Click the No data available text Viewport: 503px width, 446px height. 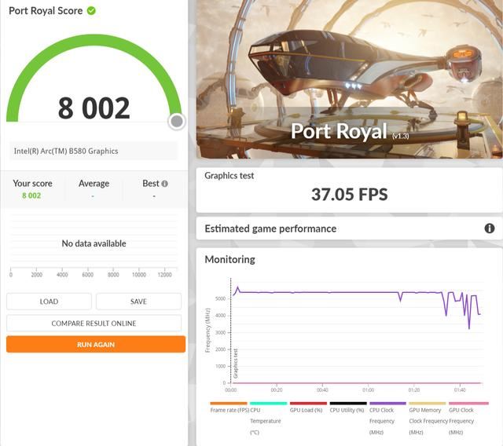coord(94,243)
